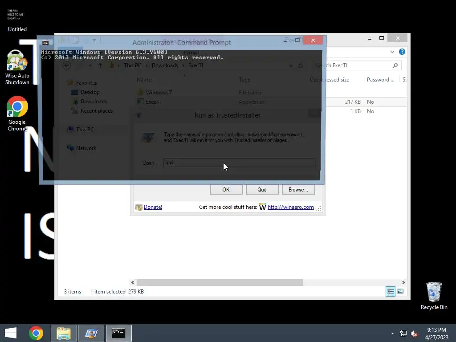Minimize the File Explorer window

pos(369,38)
